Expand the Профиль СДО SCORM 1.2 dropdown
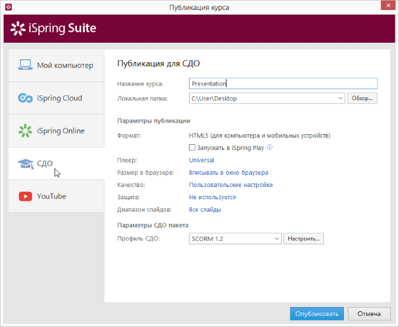 (x=276, y=239)
